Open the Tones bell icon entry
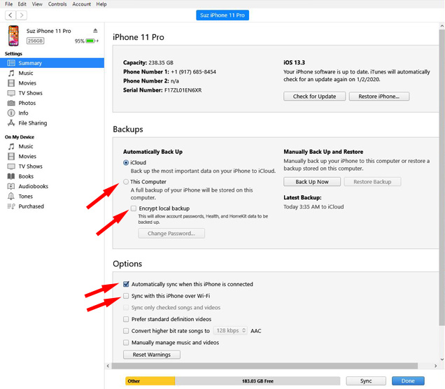This screenshot has height=389, width=445. [x=11, y=197]
